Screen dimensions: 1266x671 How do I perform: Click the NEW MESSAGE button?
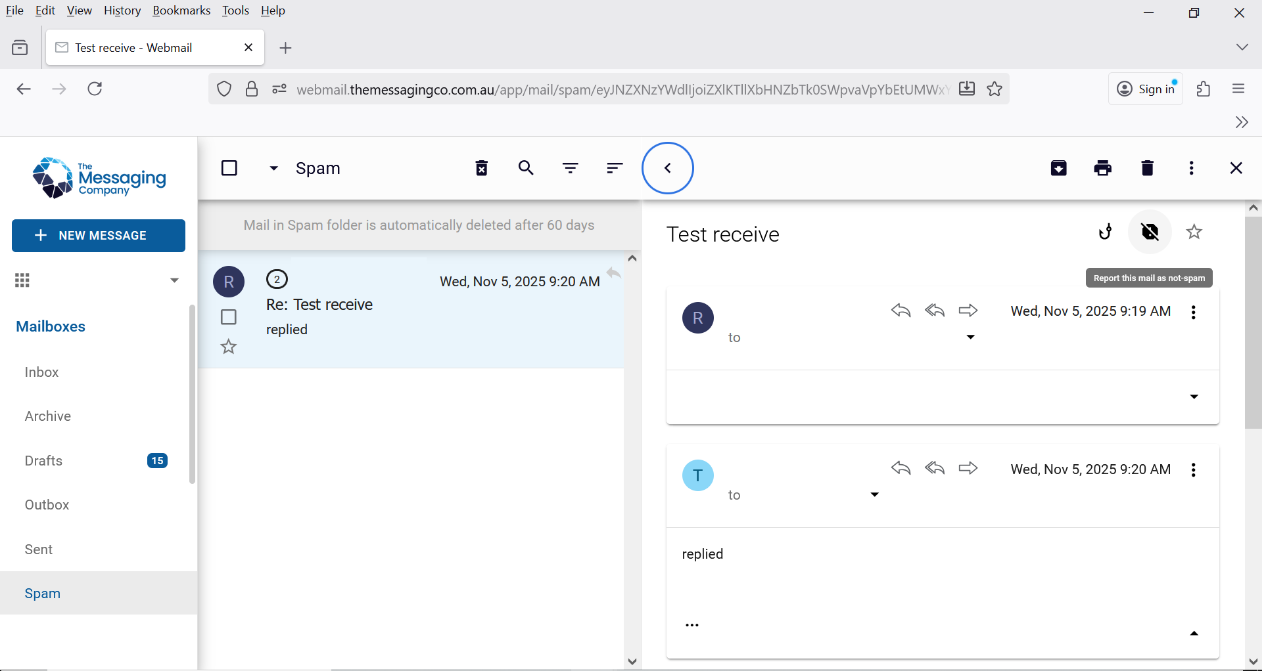pos(99,236)
